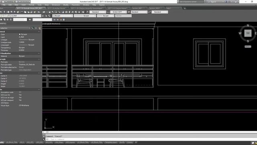Click the Help question mark in title bar
The height and width of the screenshot is (145, 257).
236,2
